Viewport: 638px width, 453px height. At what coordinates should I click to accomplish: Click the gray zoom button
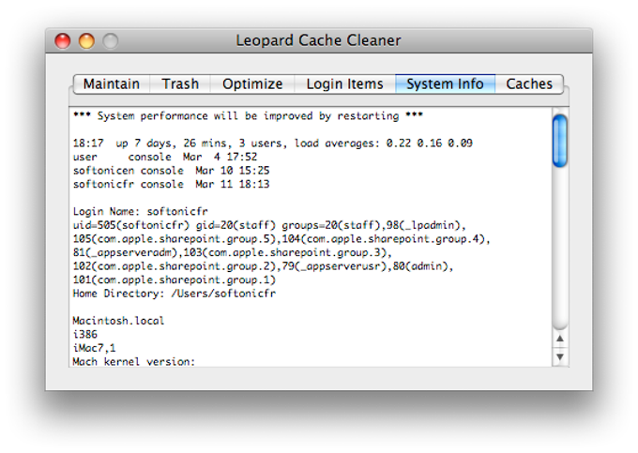pos(111,41)
